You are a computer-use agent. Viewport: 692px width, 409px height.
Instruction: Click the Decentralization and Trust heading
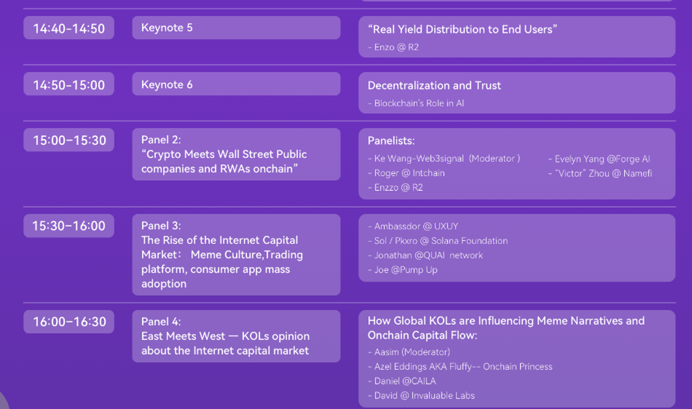click(434, 86)
